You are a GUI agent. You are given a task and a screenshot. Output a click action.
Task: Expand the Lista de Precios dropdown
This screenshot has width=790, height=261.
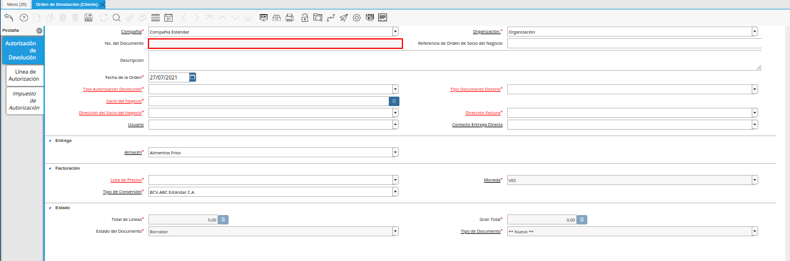[x=395, y=180]
